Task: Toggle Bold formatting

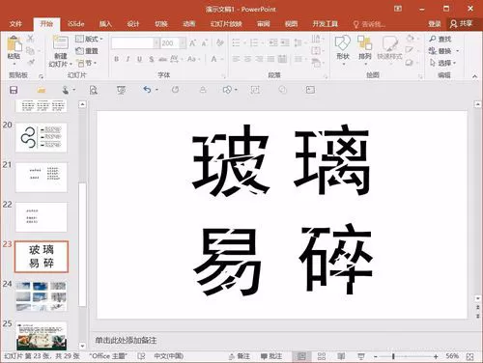Action: click(117, 59)
